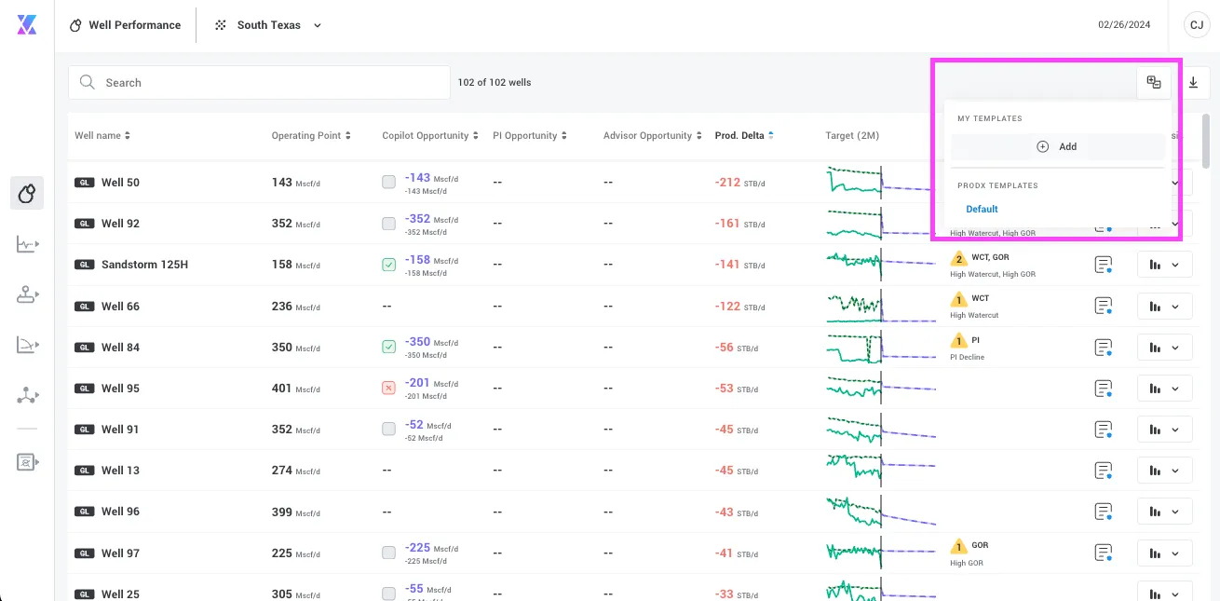1220x601 pixels.
Task: Sort by Well name column
Action: point(102,136)
